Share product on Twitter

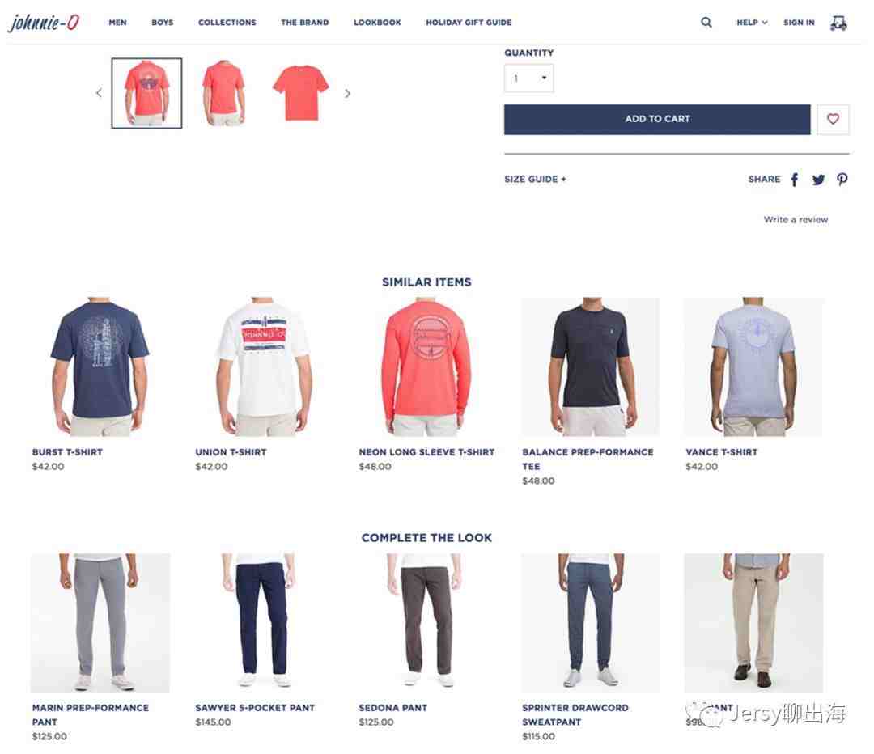(817, 180)
